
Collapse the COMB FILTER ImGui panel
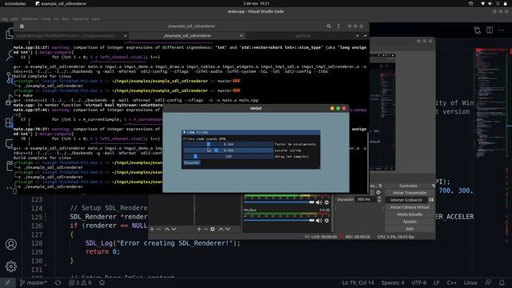coord(184,133)
